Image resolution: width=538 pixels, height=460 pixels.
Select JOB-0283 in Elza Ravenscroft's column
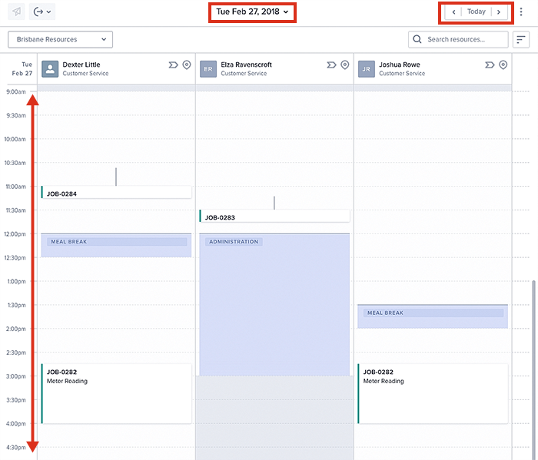click(x=274, y=217)
